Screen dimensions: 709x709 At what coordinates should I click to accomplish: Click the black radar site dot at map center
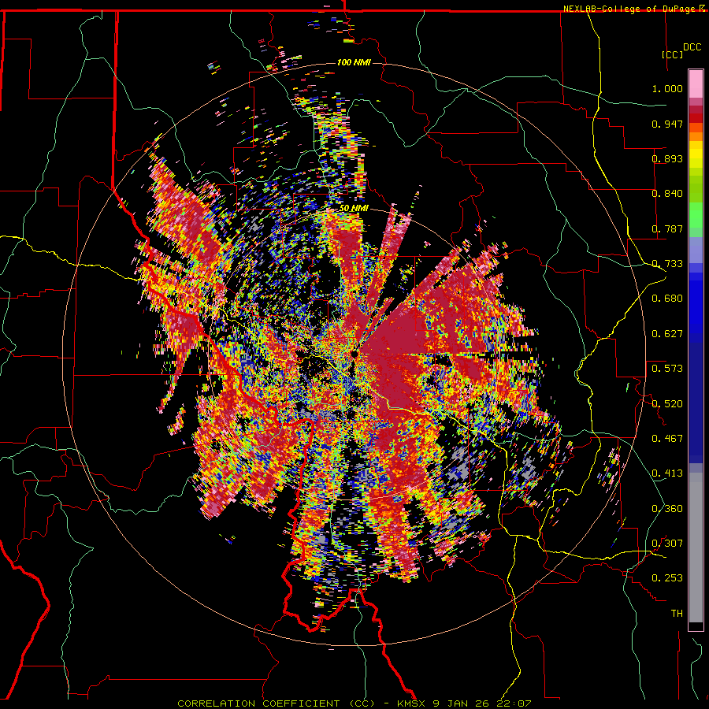354,354
